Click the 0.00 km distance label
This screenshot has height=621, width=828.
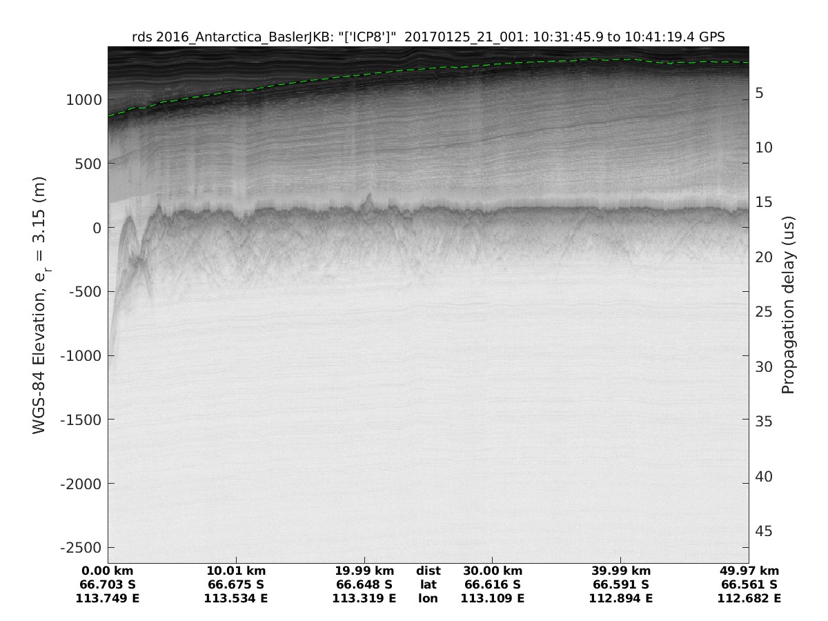[x=107, y=571]
